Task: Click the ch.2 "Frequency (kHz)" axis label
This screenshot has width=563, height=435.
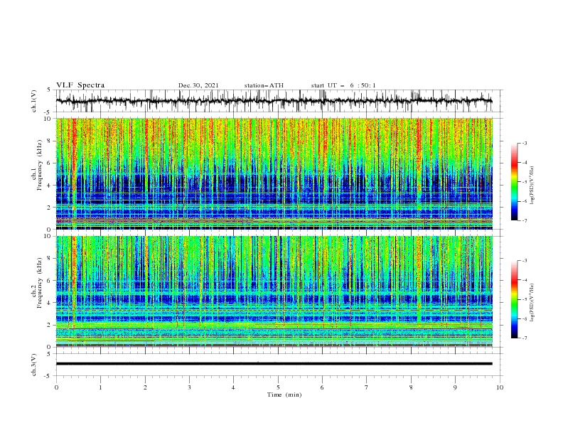Action: (x=39, y=283)
